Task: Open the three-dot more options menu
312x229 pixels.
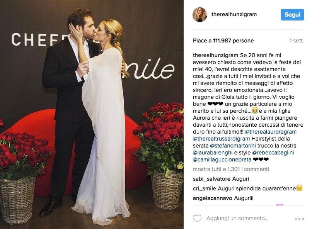Action: (x=299, y=219)
